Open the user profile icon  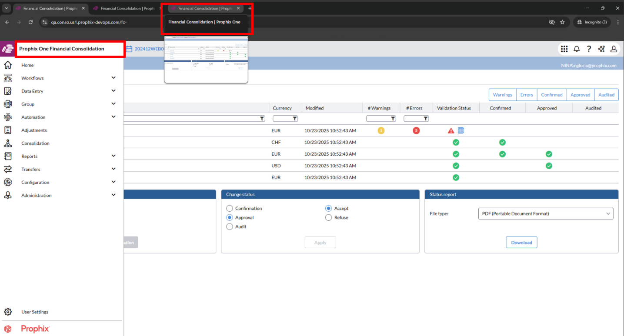tap(614, 49)
